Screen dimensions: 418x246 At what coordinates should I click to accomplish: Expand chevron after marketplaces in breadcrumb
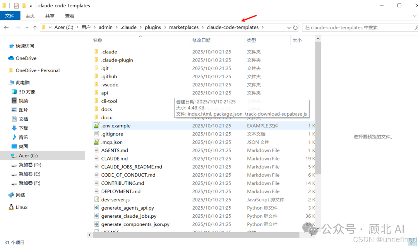click(202, 27)
